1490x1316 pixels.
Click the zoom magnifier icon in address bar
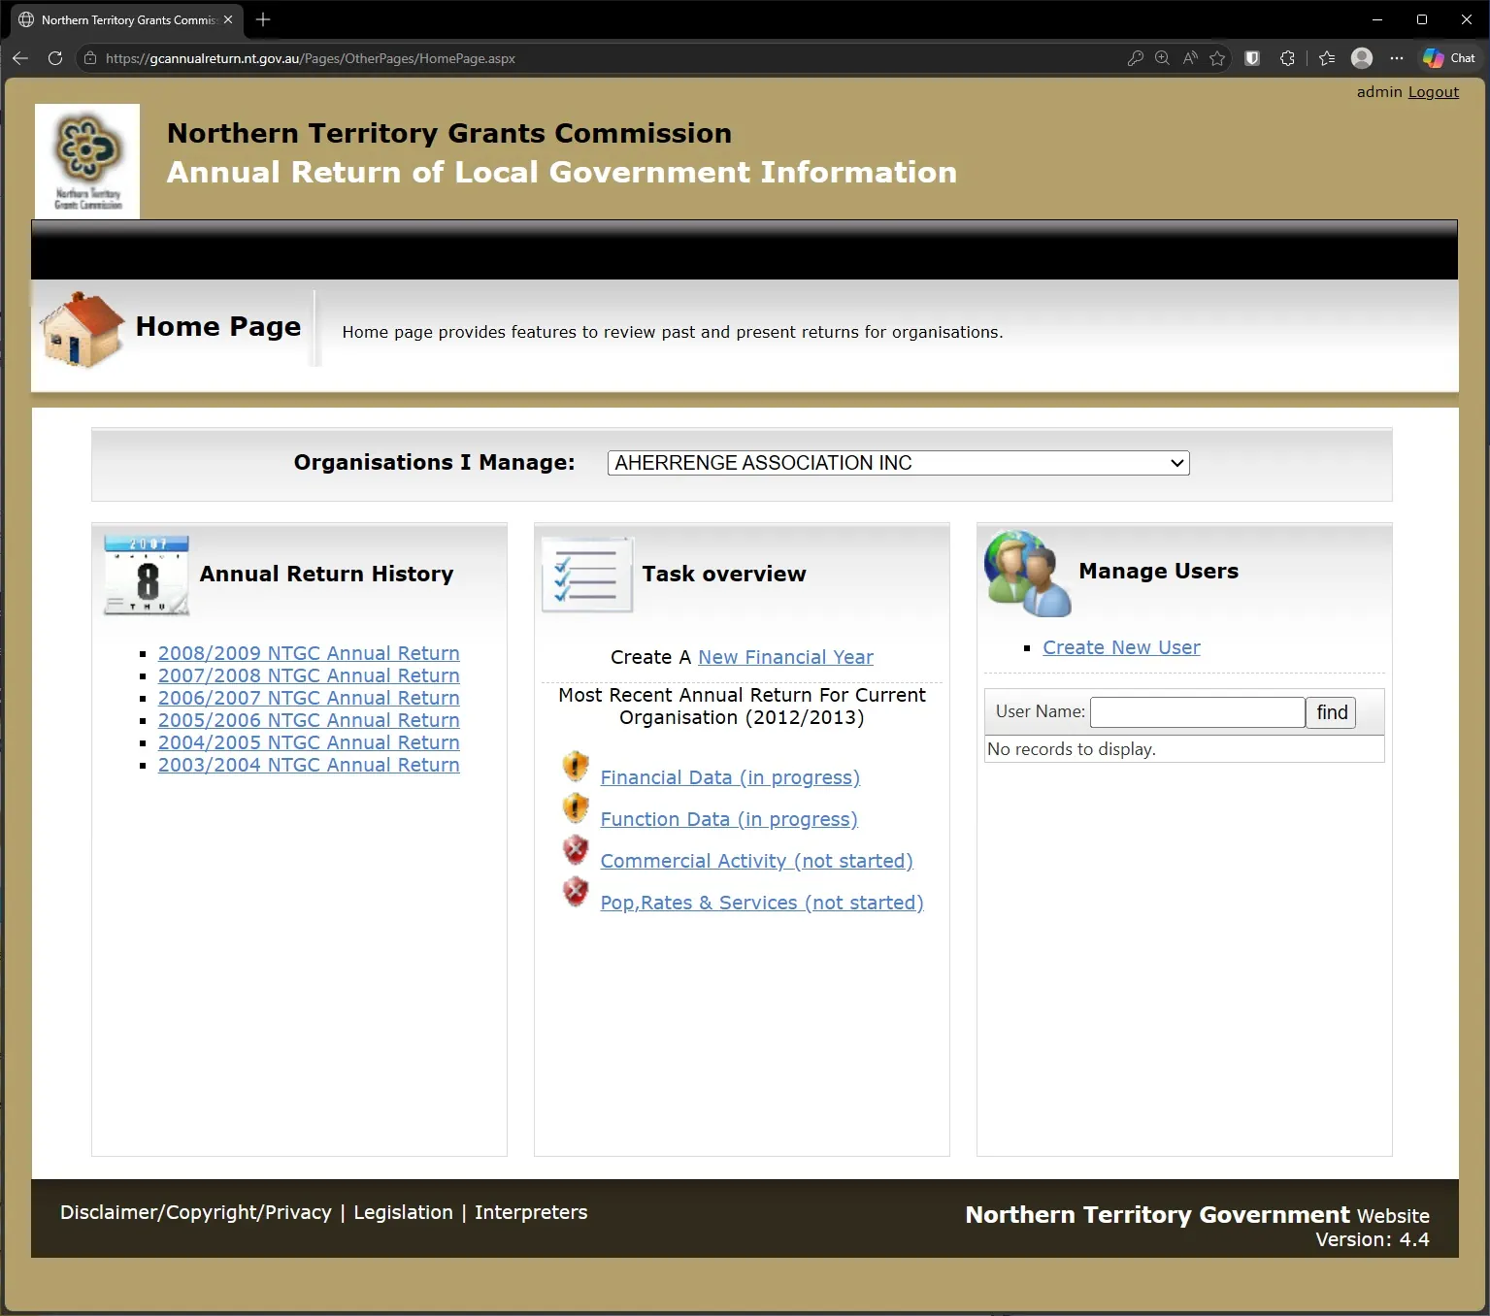point(1162,58)
